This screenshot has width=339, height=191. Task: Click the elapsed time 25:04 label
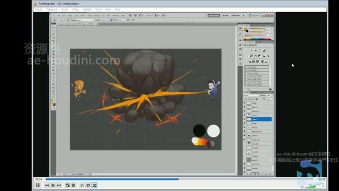click(x=39, y=179)
